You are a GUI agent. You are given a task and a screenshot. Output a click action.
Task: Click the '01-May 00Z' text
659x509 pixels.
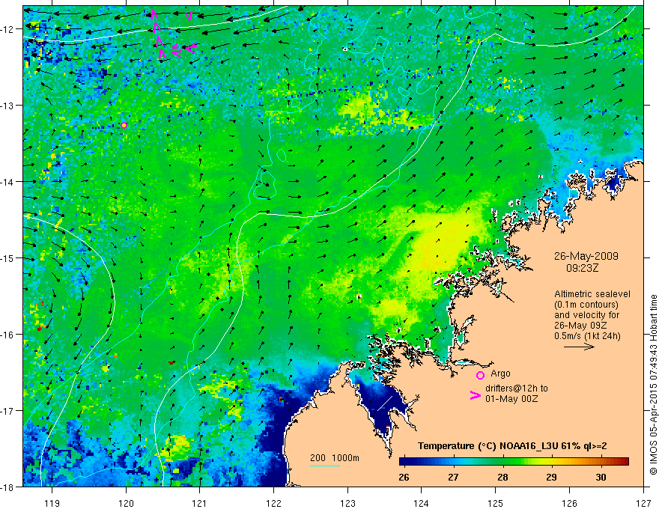[511, 398]
